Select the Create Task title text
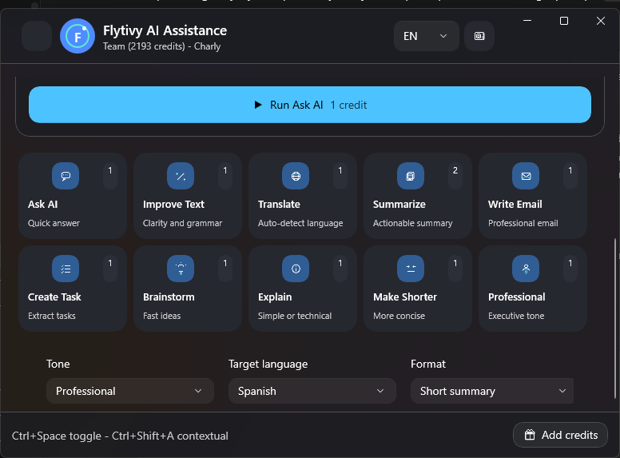This screenshot has width=620, height=458. pos(54,297)
